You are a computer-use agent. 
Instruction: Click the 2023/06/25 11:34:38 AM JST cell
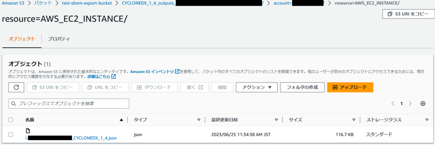[x=241, y=135]
